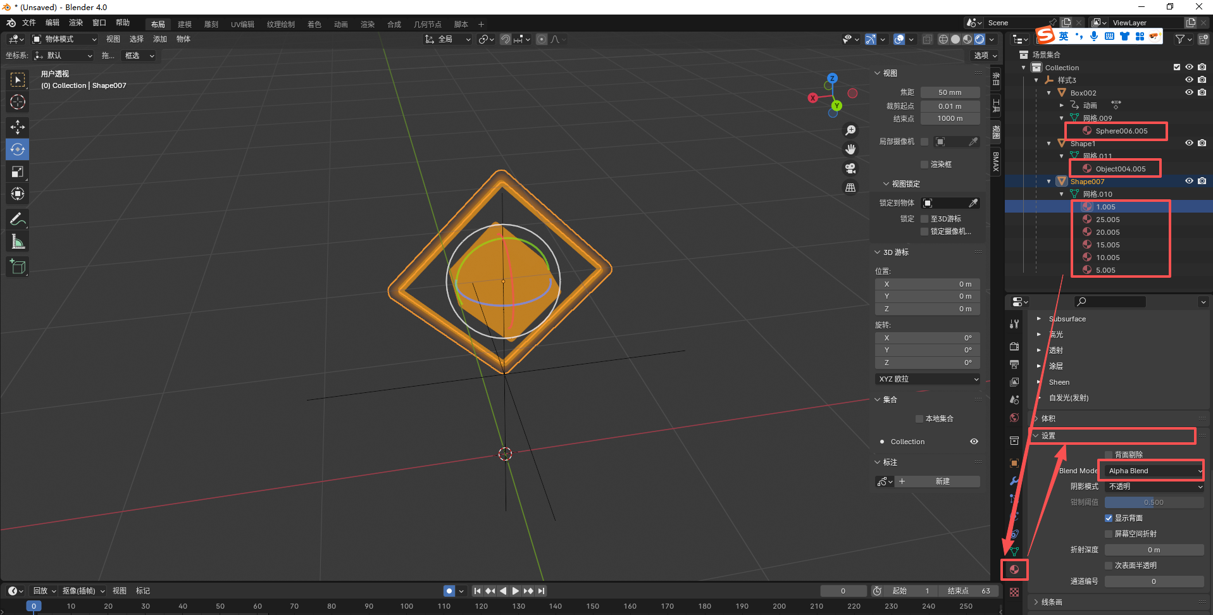Open the Material properties tab icon
This screenshot has height=615, width=1213.
point(1014,569)
